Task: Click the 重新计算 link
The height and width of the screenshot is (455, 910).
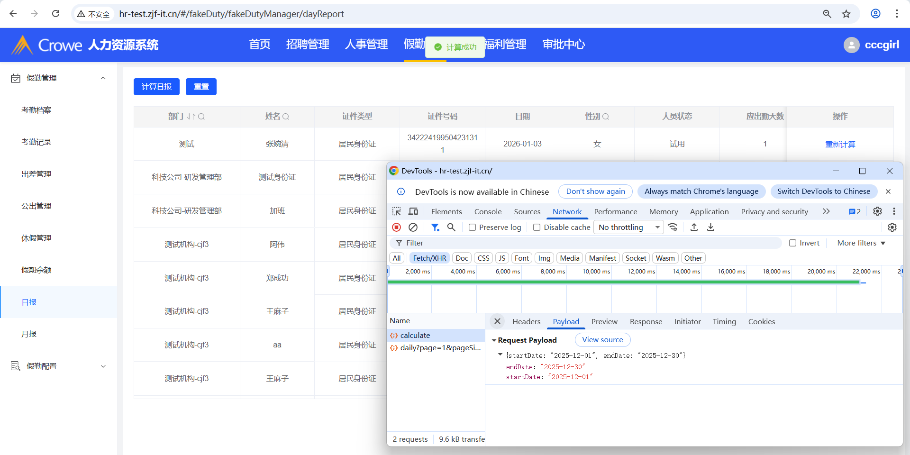Action: pyautogui.click(x=840, y=144)
